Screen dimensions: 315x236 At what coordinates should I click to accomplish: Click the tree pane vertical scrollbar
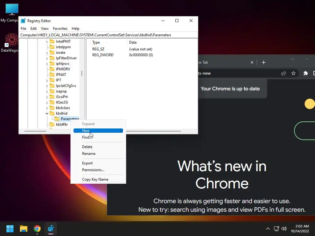click(82, 73)
